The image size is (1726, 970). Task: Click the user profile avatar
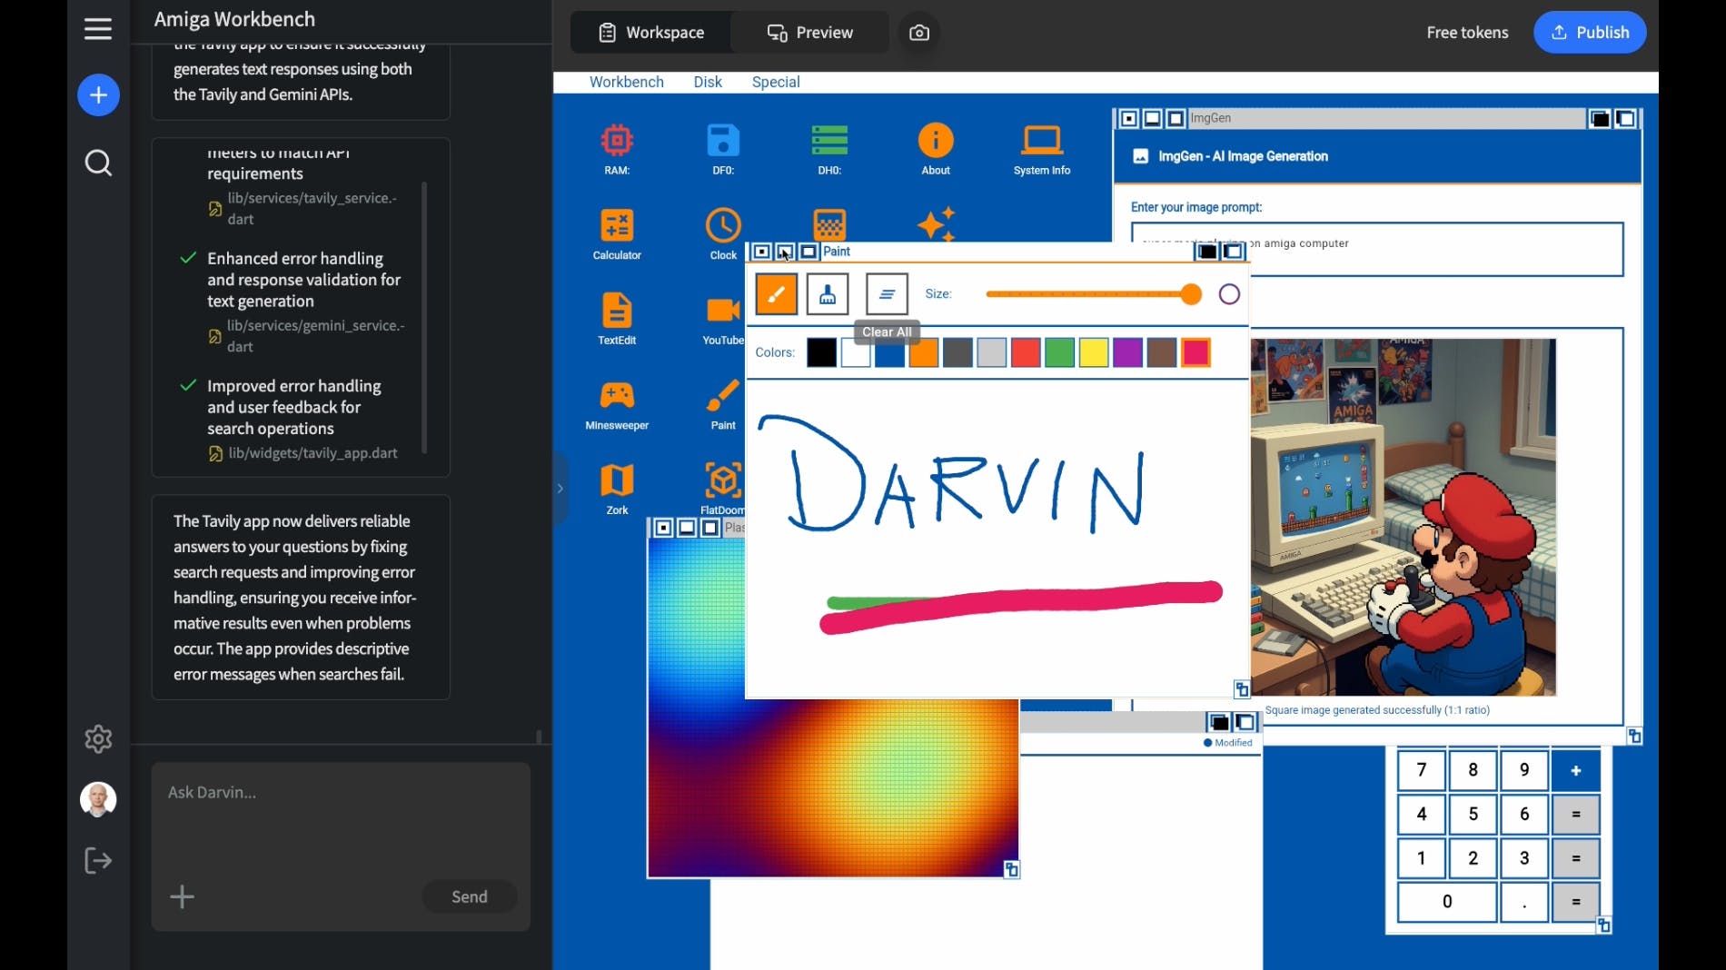tap(98, 800)
